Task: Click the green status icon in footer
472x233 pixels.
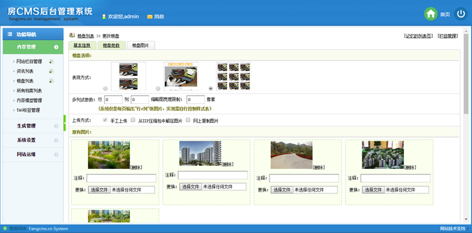Action: point(5,229)
